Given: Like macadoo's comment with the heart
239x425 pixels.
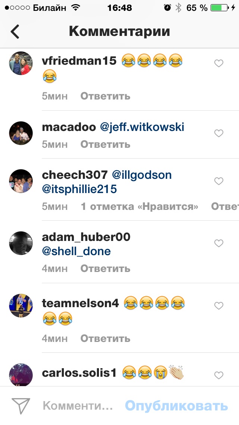Looking at the screenshot, I should point(219,133).
